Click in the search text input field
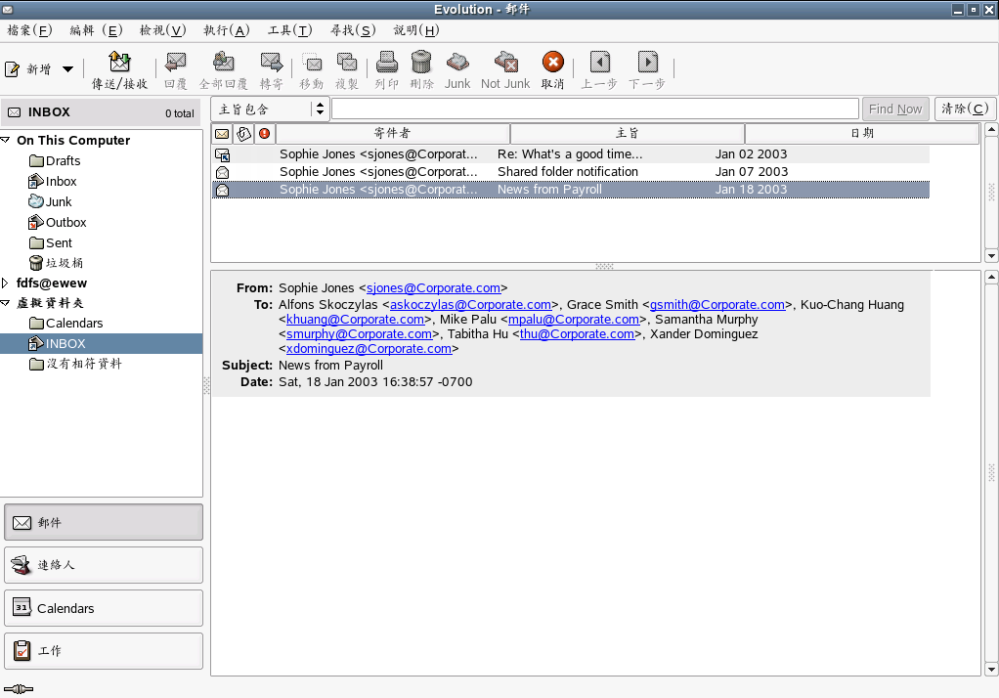Image resolution: width=999 pixels, height=698 pixels. click(594, 109)
